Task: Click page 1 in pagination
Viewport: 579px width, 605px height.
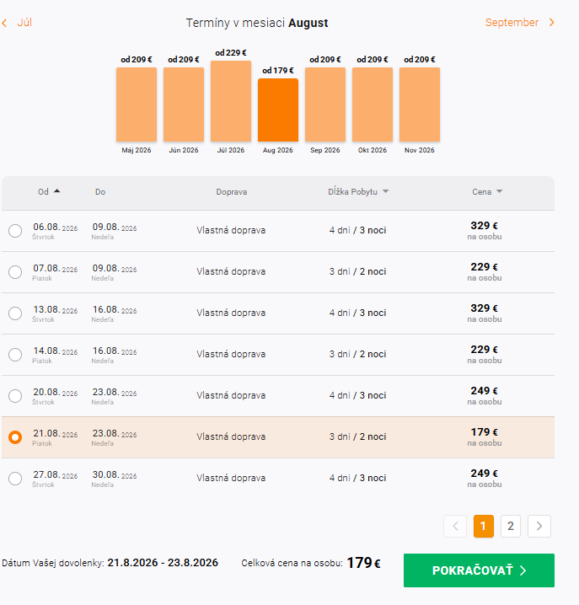Action: (x=484, y=527)
